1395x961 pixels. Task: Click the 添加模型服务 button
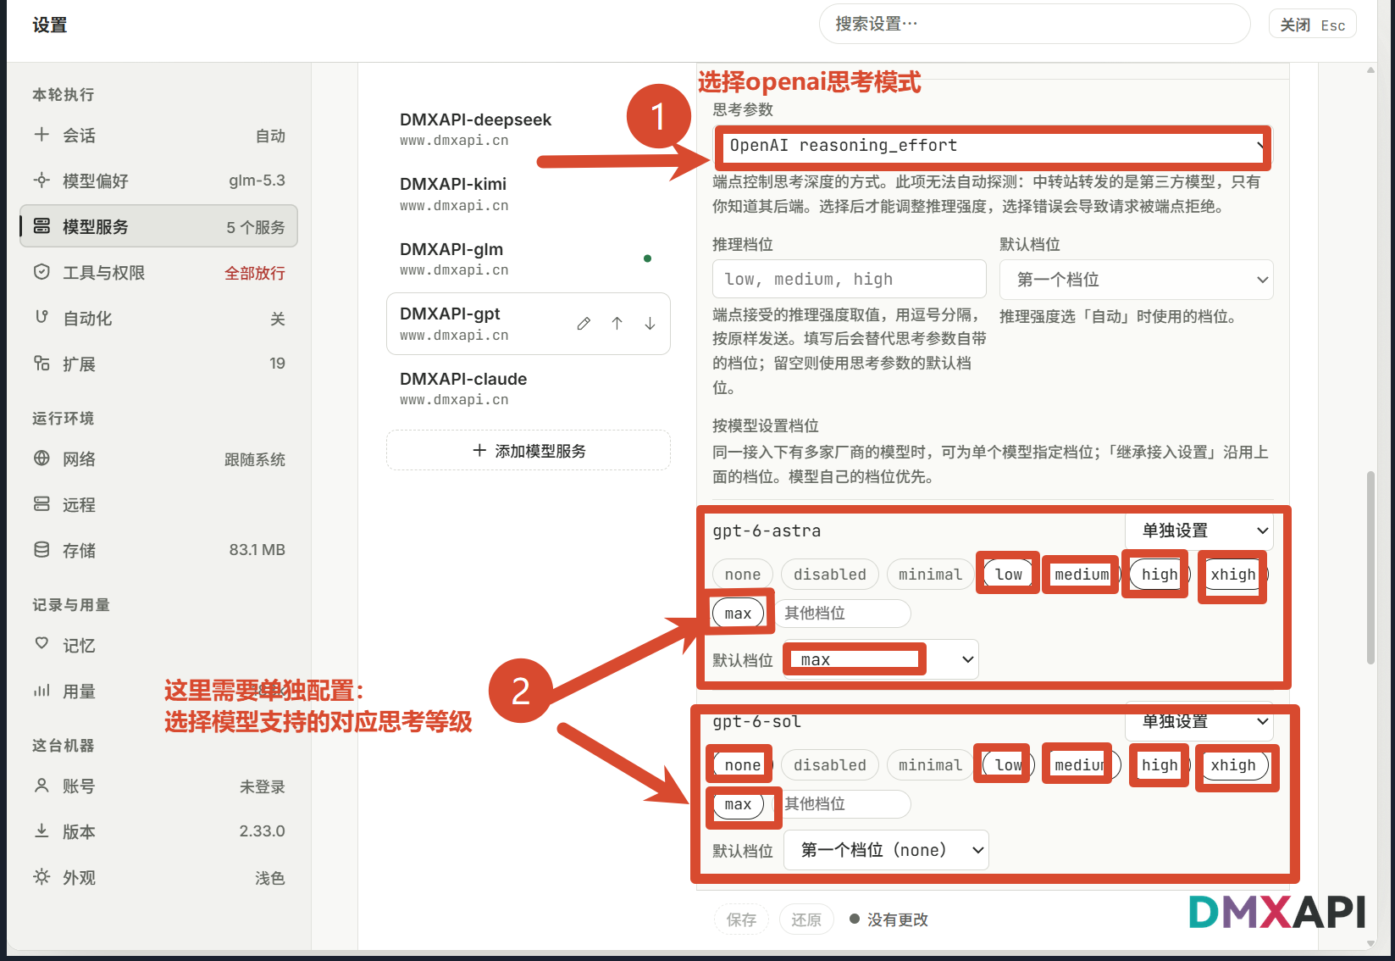[x=529, y=451]
